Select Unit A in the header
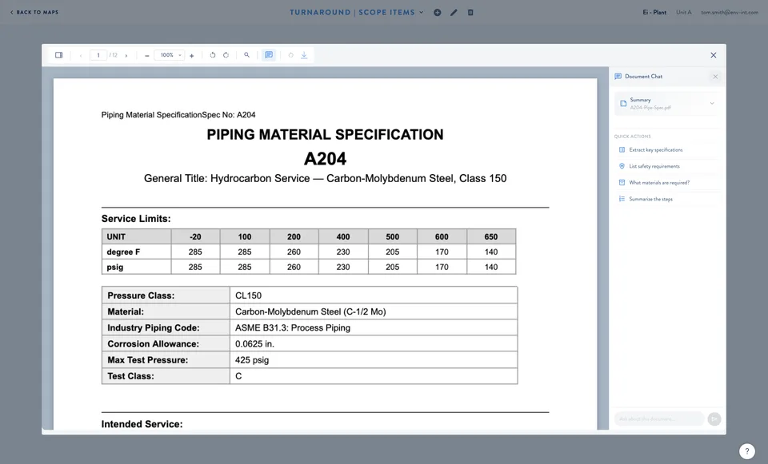 [684, 12]
